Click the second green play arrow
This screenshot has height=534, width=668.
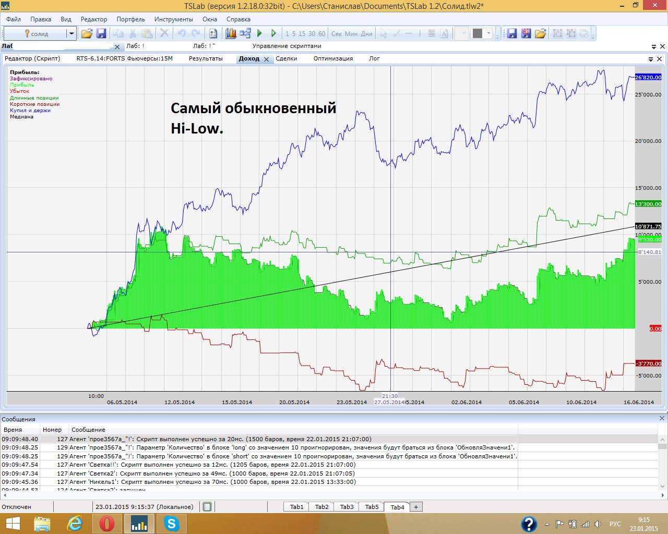point(273,33)
